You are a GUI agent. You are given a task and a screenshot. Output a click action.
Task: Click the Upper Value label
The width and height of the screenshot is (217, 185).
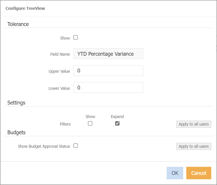59,71
